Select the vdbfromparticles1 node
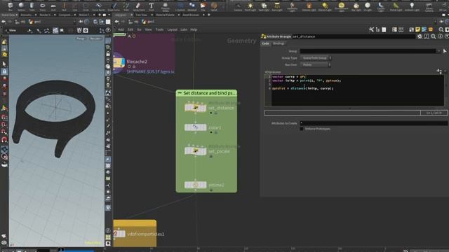Screen dimensions: 449x252 [x=119, y=234]
